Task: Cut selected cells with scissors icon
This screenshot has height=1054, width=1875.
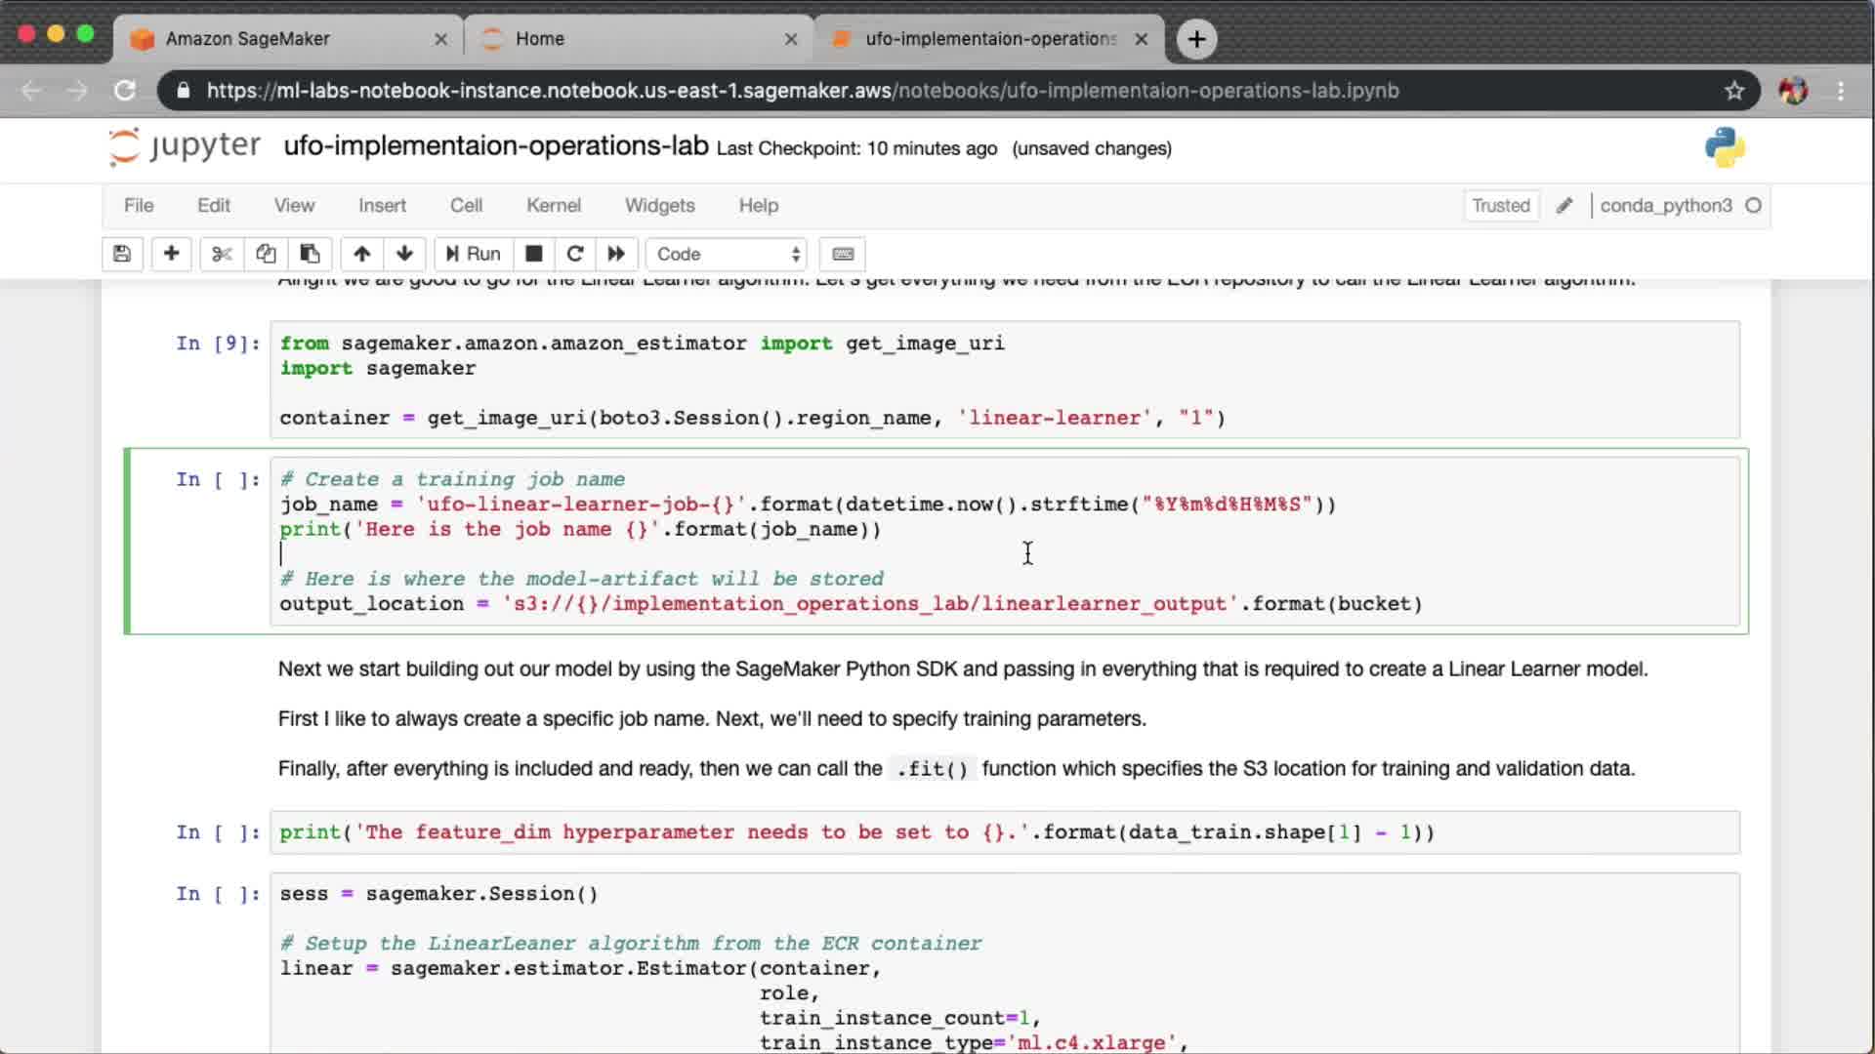Action: coord(222,254)
